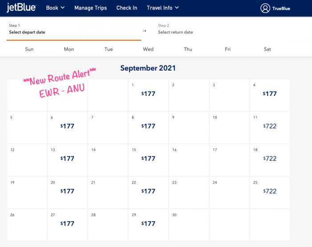Screen dimensions: 312x247
Task: Pick September 20 fare
Action: 67,191
